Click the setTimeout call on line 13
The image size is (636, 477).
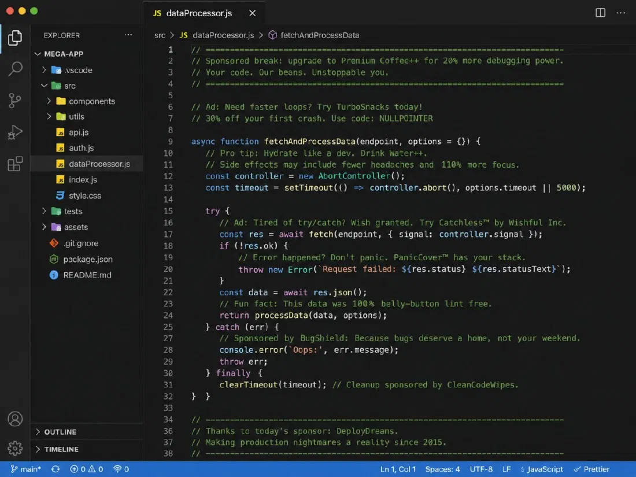[x=308, y=188]
